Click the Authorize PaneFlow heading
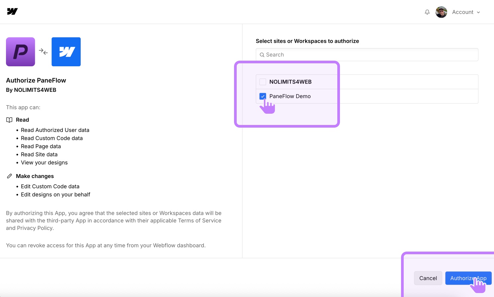This screenshot has height=297, width=494. click(36, 80)
